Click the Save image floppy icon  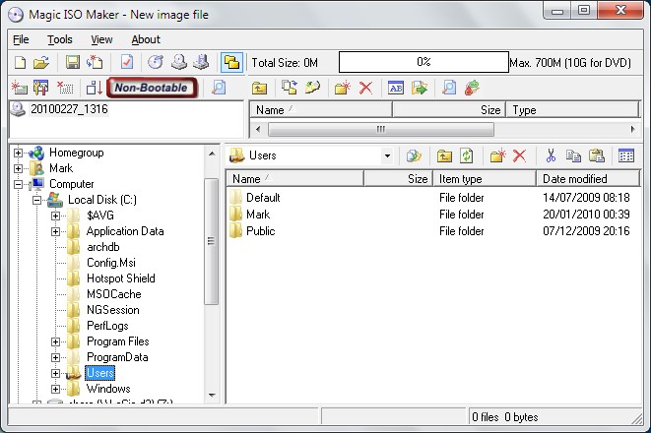pyautogui.click(x=73, y=63)
